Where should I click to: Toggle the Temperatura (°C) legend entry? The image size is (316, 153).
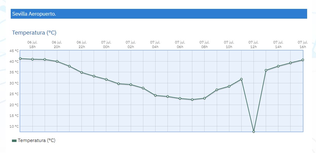coord(34,140)
